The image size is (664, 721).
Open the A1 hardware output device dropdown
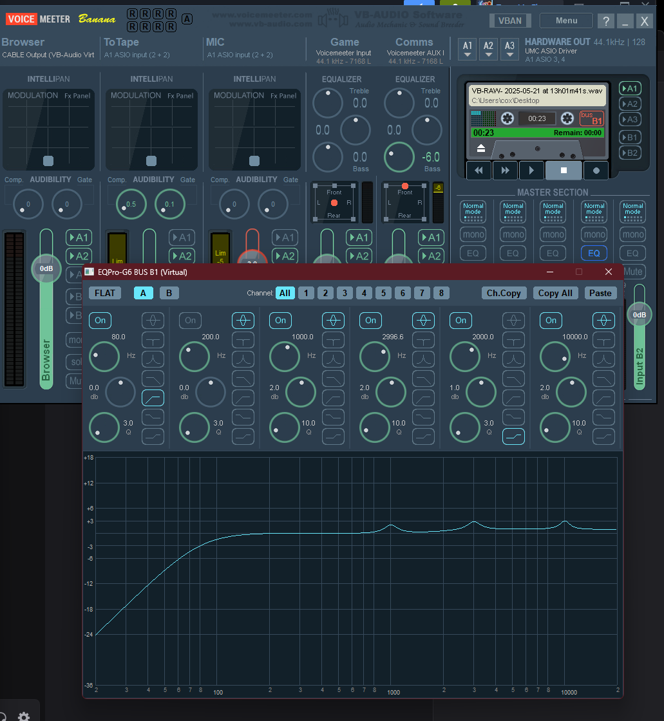click(x=468, y=49)
